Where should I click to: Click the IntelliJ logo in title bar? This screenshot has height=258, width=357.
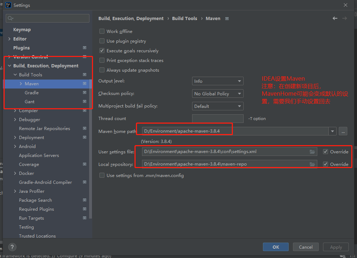tap(8, 5)
